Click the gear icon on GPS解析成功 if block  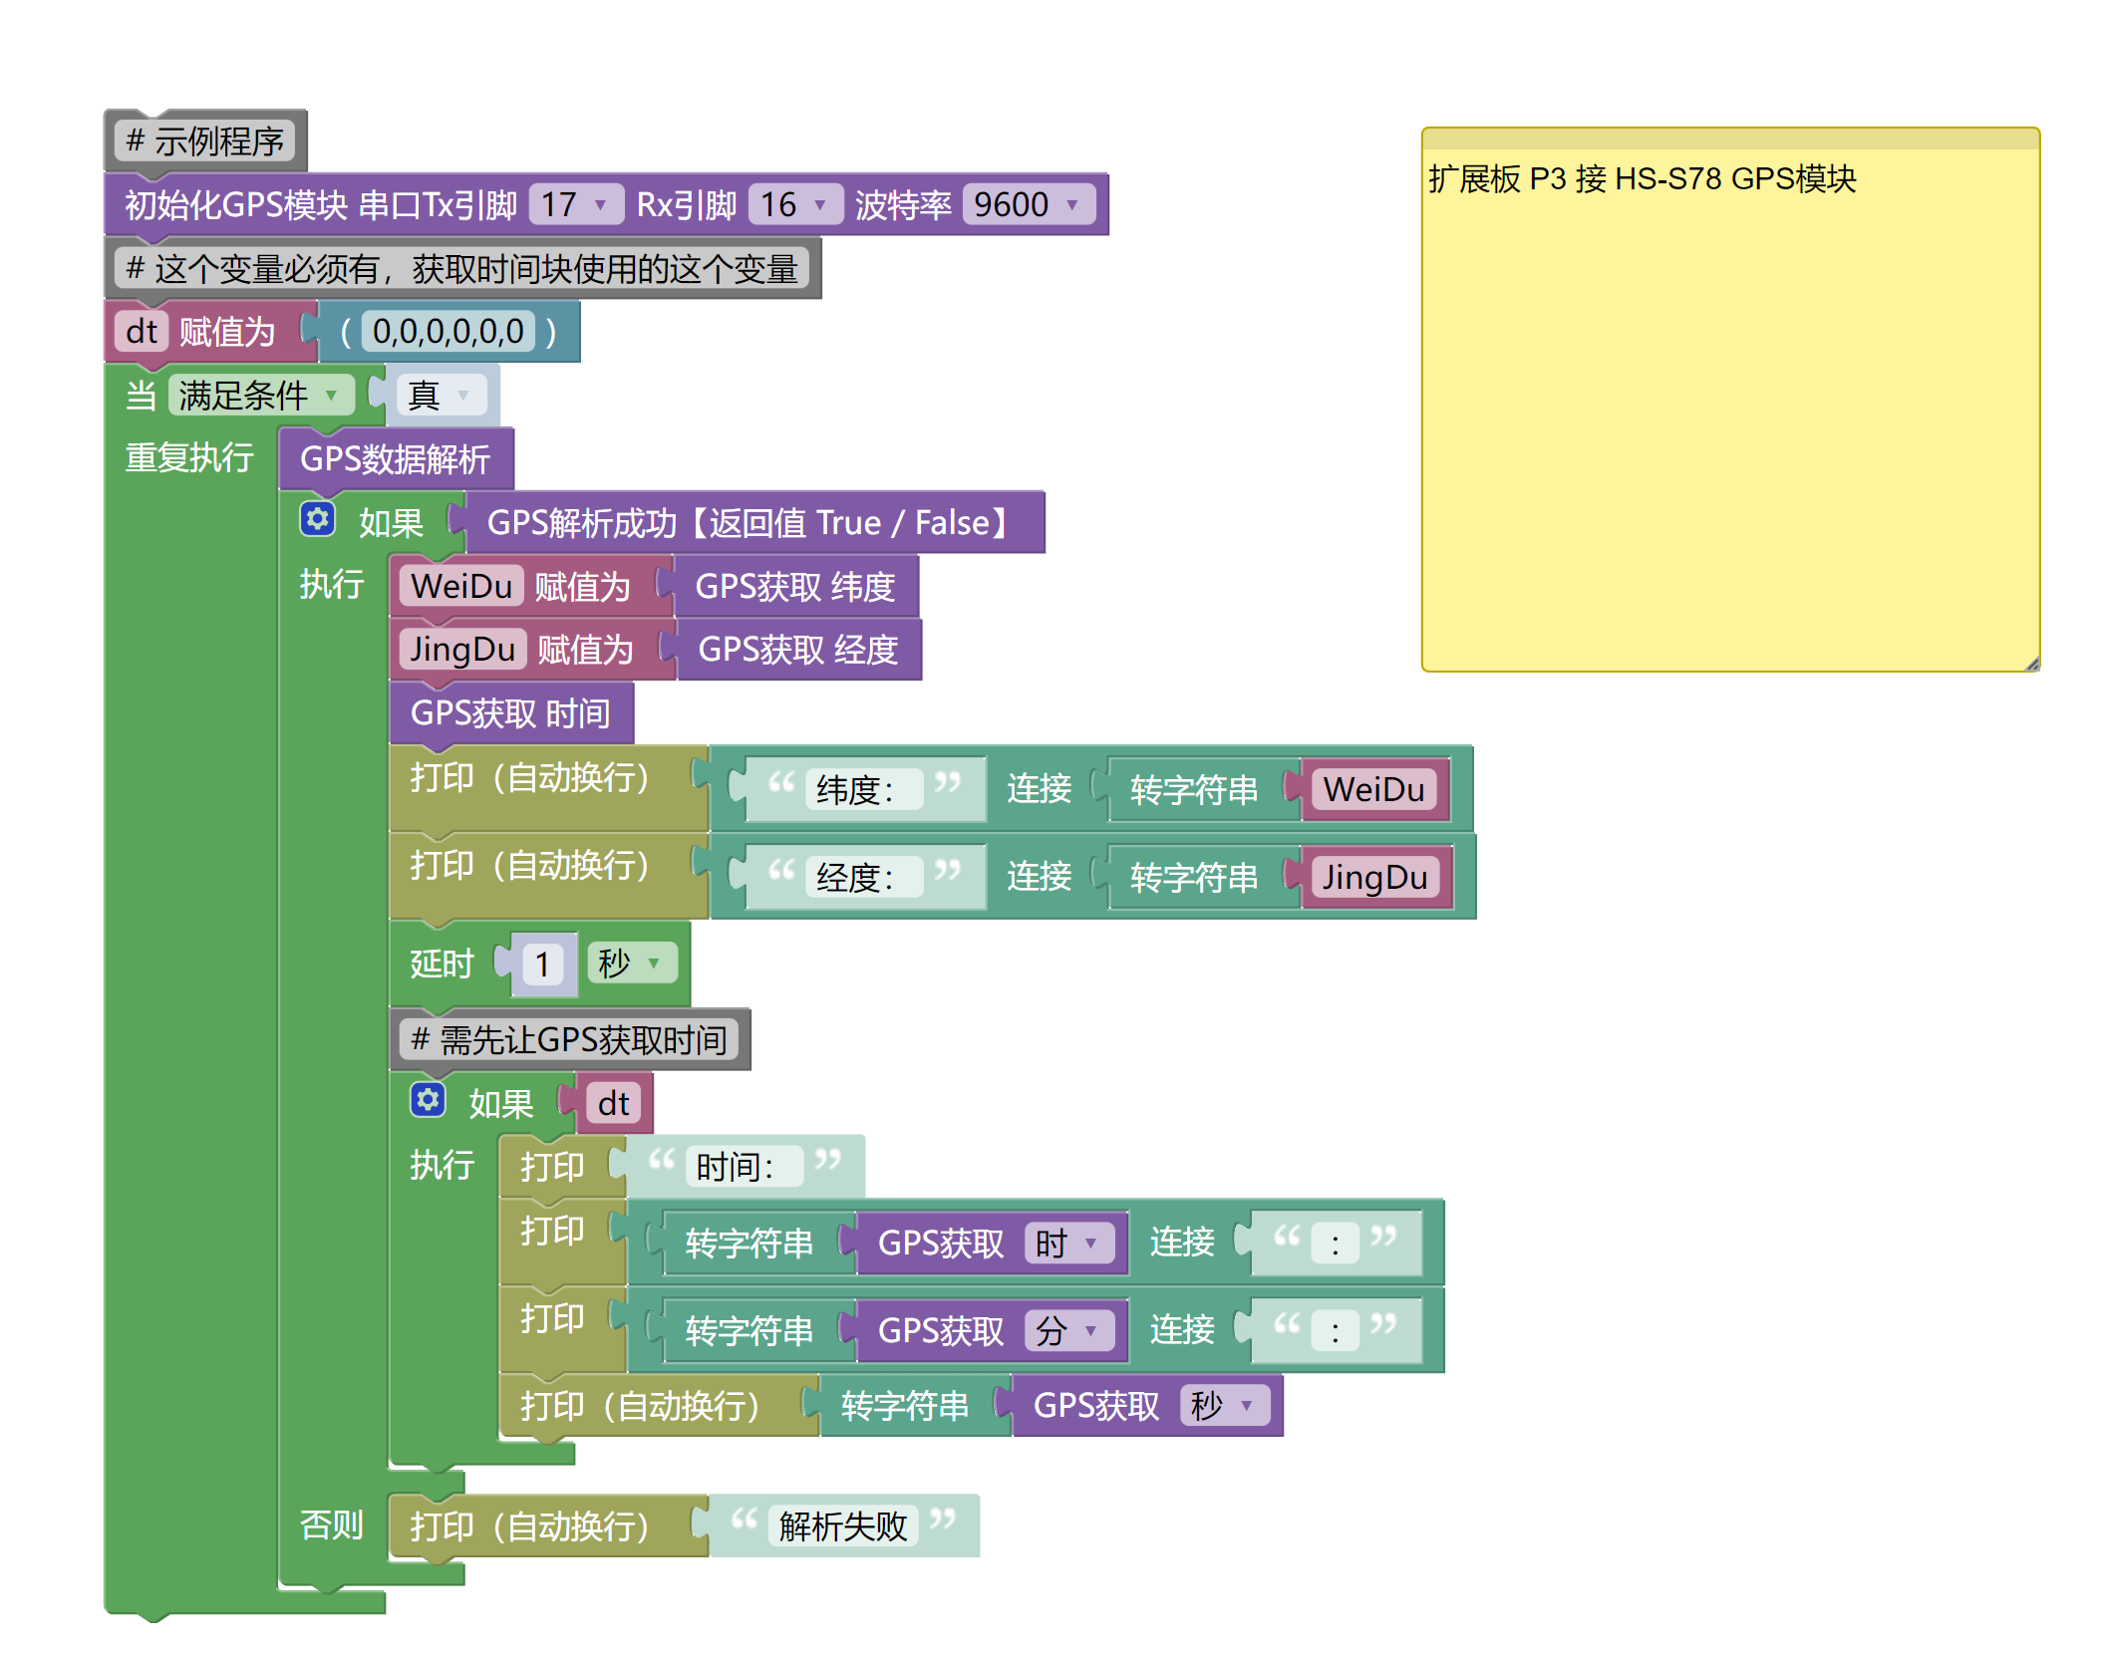click(317, 519)
